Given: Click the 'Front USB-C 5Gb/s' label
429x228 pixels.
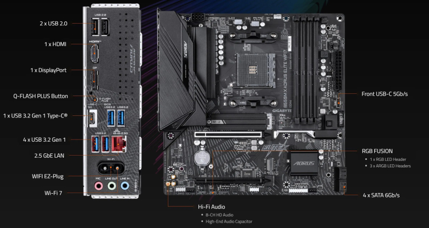Looking at the screenshot, I should (x=384, y=94).
